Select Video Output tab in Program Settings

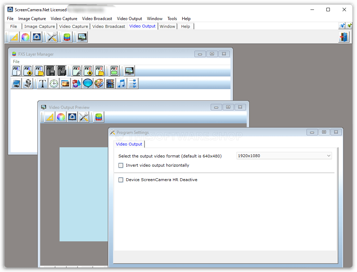[129, 144]
